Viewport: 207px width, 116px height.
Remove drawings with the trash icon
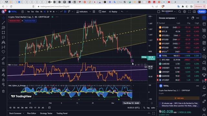pos(3,91)
